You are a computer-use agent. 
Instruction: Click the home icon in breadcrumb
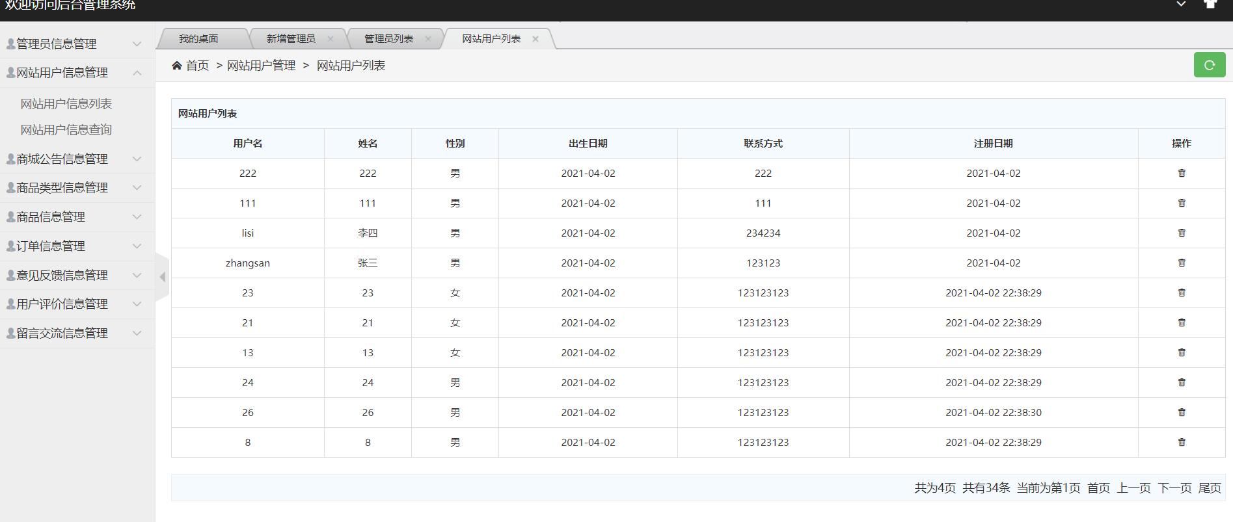coord(176,66)
